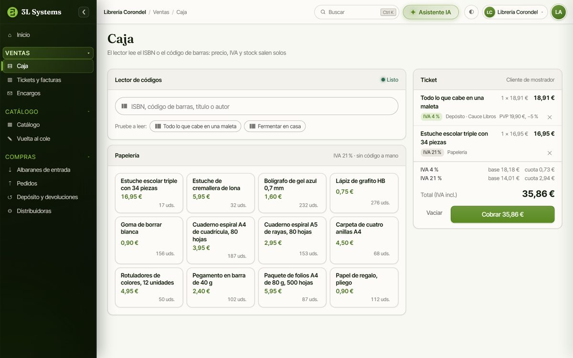Open the Asistente IA

click(x=431, y=12)
